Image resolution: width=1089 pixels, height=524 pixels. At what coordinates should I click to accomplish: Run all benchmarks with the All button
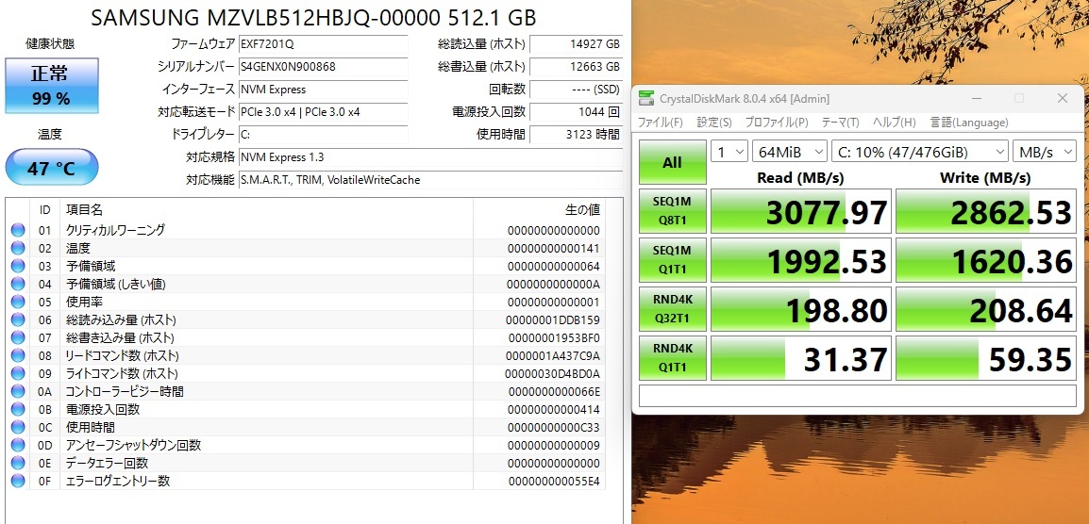[672, 162]
